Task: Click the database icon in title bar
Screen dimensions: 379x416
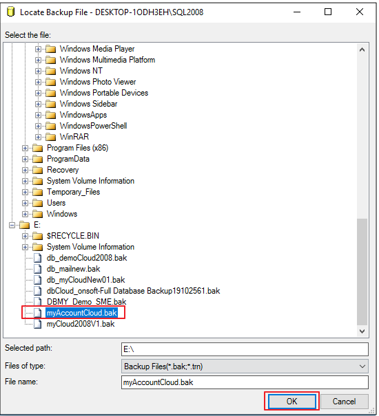Action: 10,12
